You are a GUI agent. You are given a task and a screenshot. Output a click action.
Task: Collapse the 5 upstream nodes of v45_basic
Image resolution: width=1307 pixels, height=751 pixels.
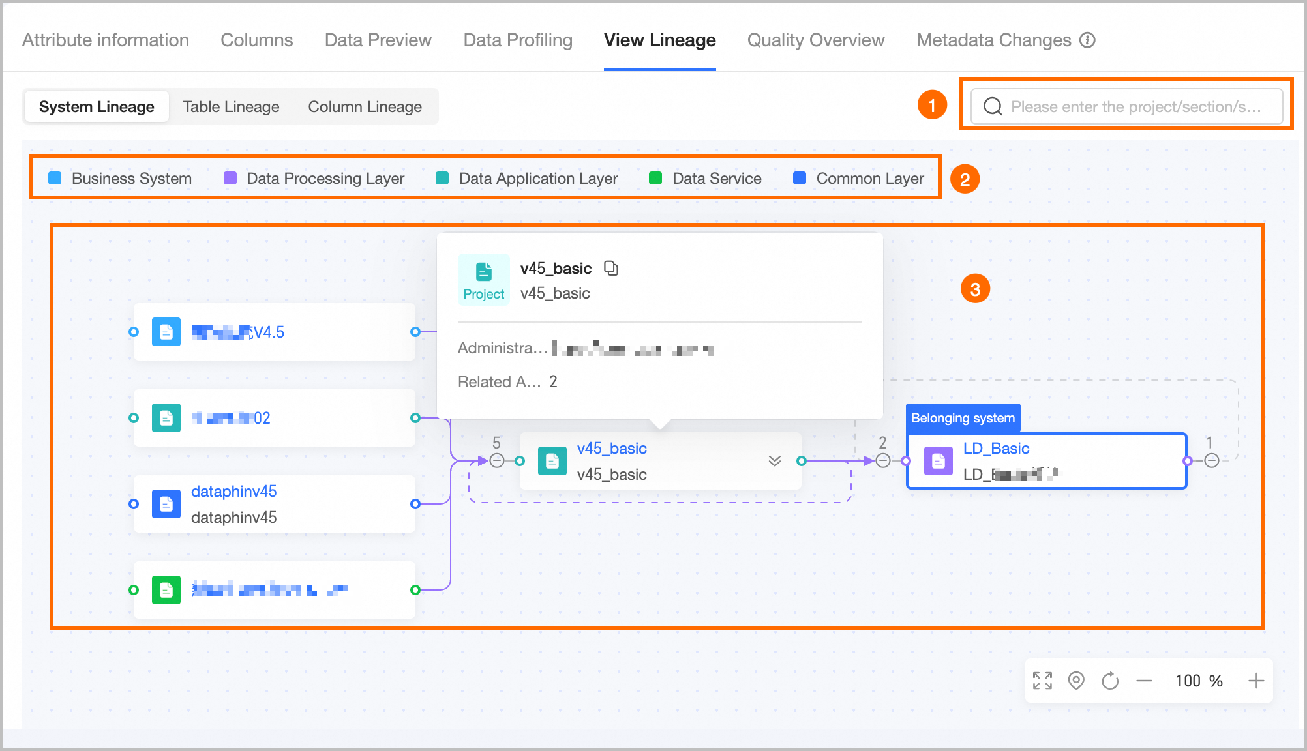click(497, 461)
